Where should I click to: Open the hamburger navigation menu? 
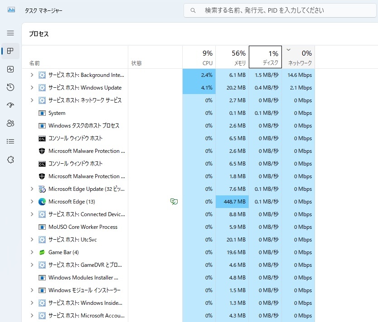coord(10,33)
